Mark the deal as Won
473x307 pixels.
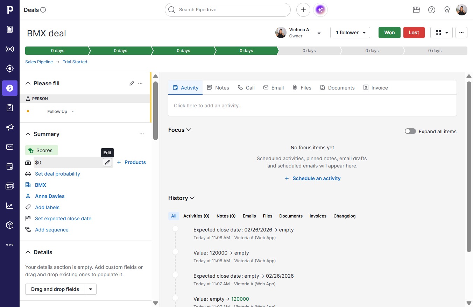click(x=389, y=33)
